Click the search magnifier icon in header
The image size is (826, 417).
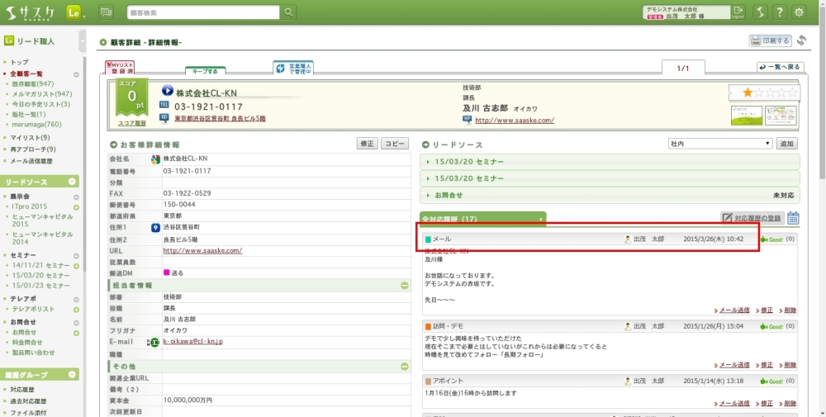tap(288, 12)
